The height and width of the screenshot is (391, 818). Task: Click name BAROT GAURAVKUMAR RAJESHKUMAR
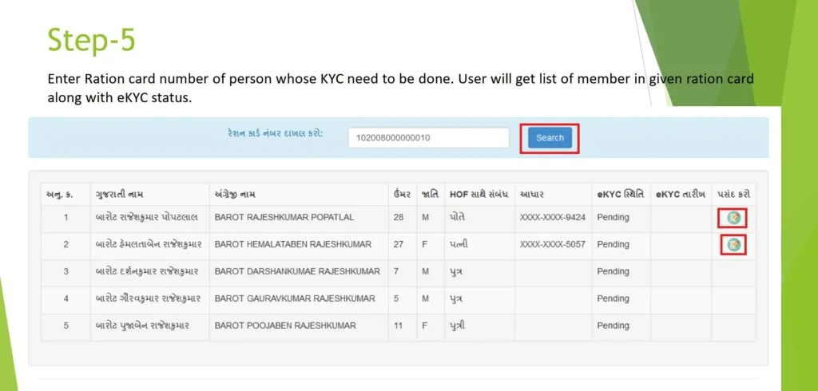pyautogui.click(x=294, y=298)
